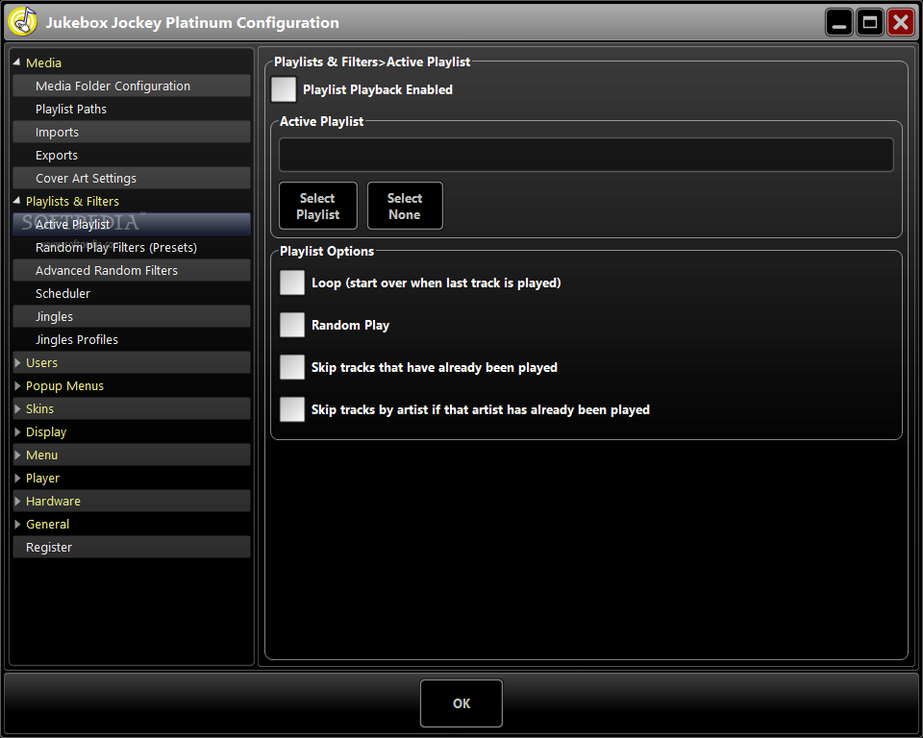923x738 pixels.
Task: Open Media Folder Configuration page
Action: (x=132, y=86)
